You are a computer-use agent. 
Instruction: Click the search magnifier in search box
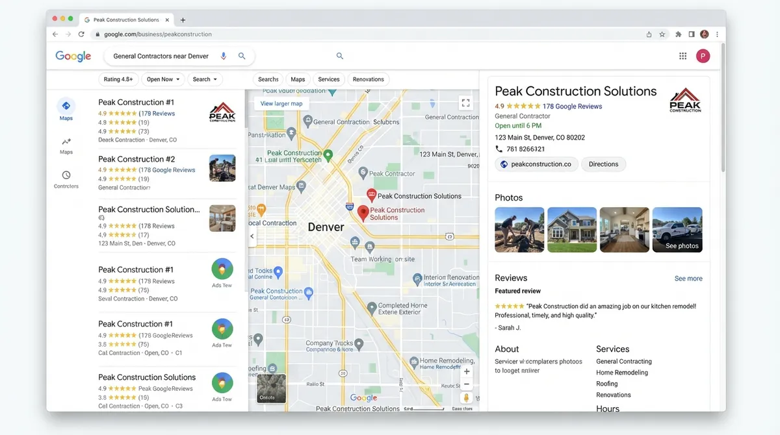(242, 56)
